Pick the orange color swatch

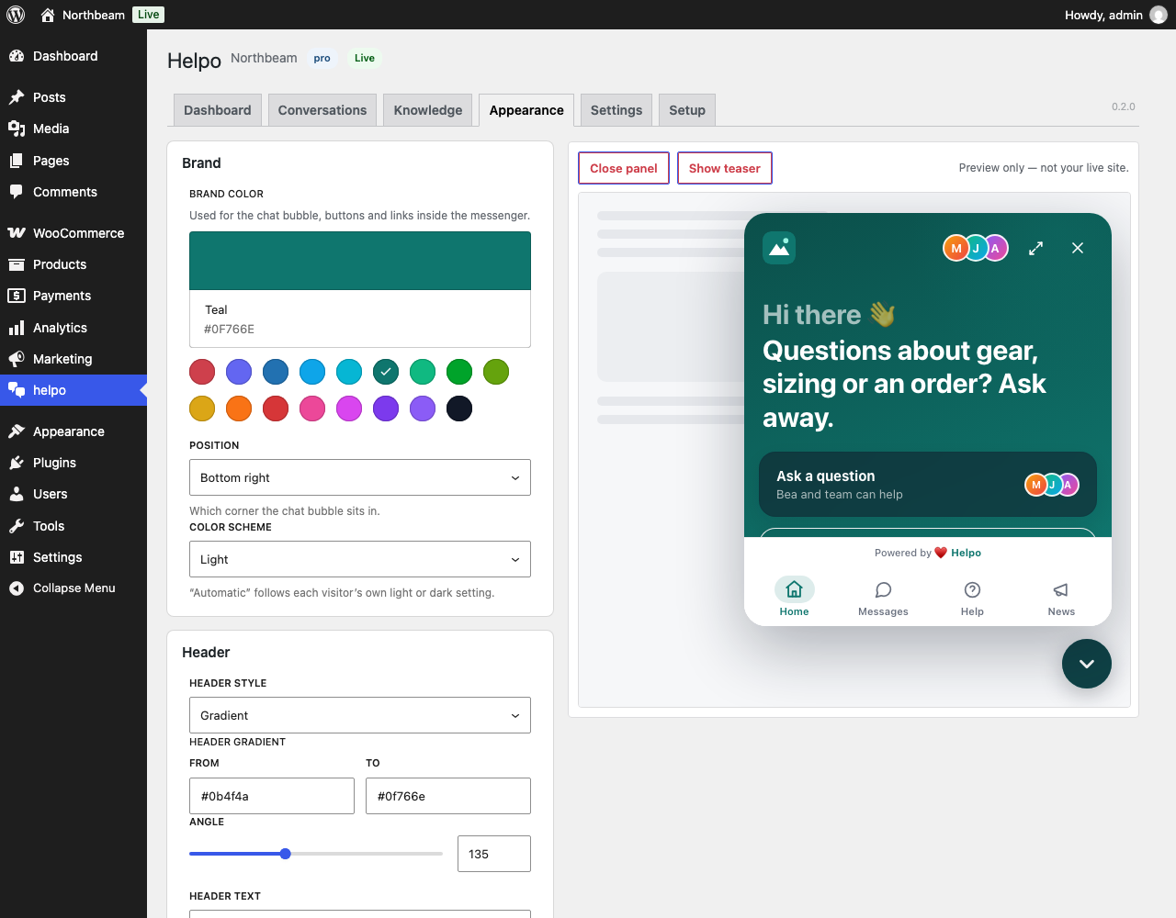pos(239,409)
